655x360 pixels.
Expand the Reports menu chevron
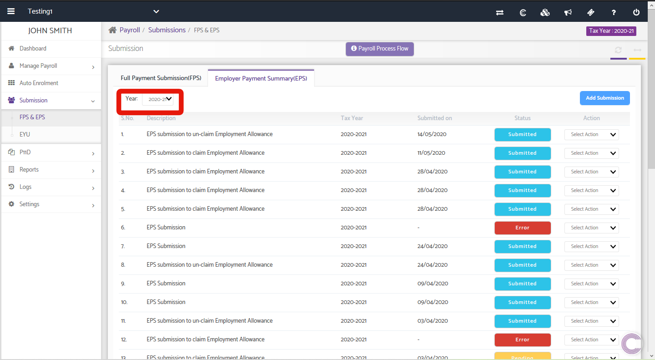click(93, 171)
